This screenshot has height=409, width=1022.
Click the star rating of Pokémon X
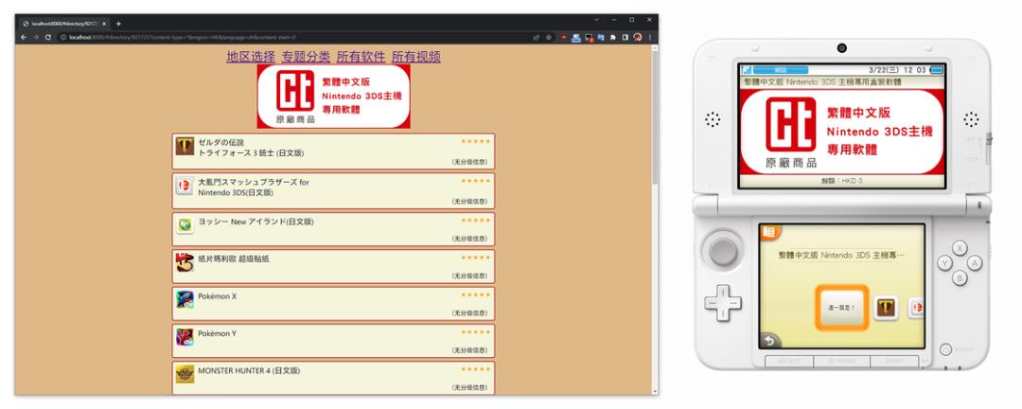coord(475,294)
